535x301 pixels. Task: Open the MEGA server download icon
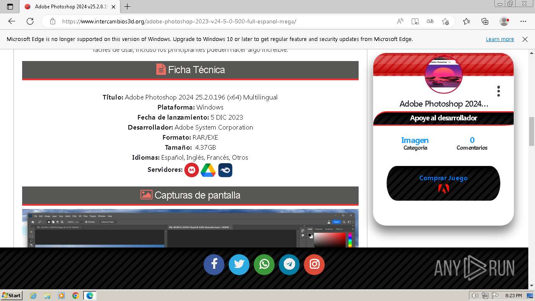(191, 170)
